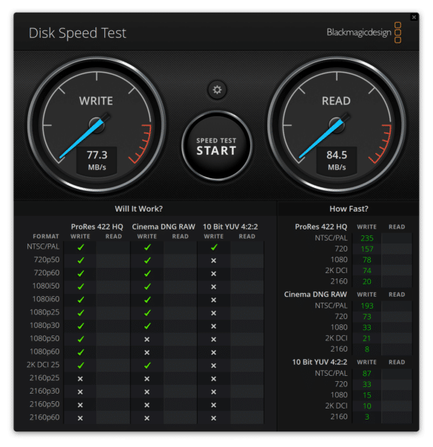Viewport: 433px width, 447px height.
Task: Click the How Fast? heading
Action: 349,209
